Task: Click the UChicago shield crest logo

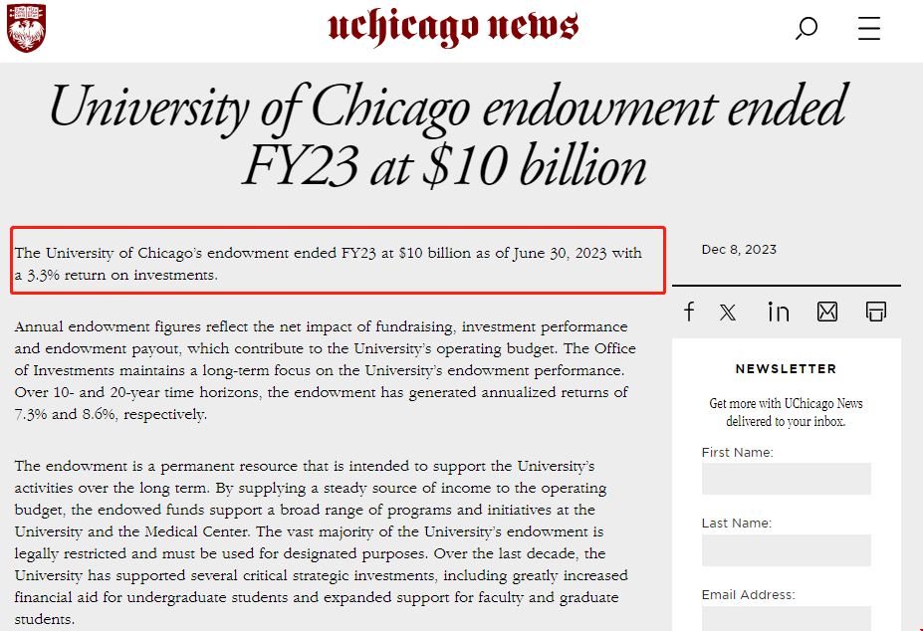Action: [x=27, y=28]
